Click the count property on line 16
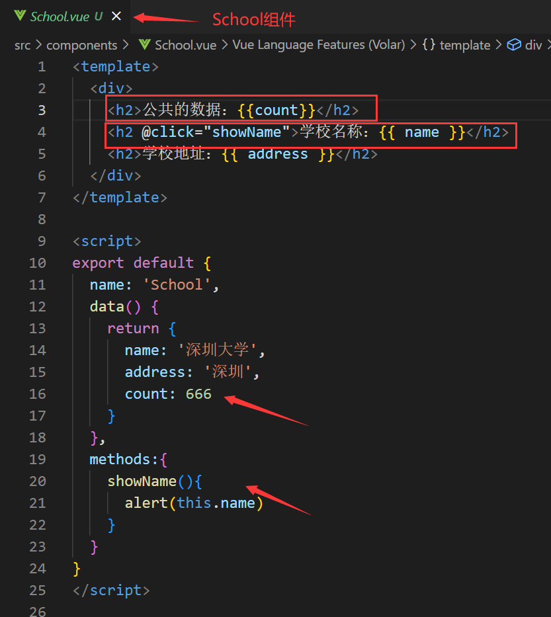The height and width of the screenshot is (617, 551). [x=146, y=394]
